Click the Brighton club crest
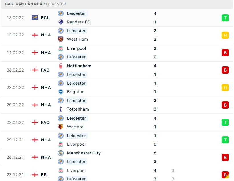234x181 pixels. (x=61, y=92)
